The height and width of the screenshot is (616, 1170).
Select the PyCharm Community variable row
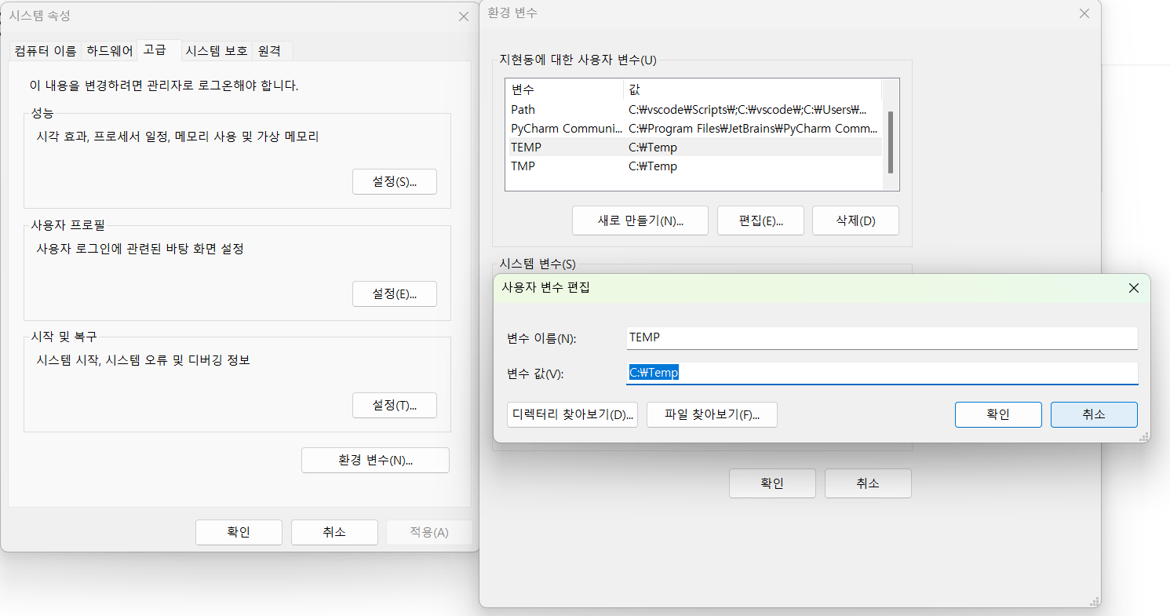[x=694, y=129]
